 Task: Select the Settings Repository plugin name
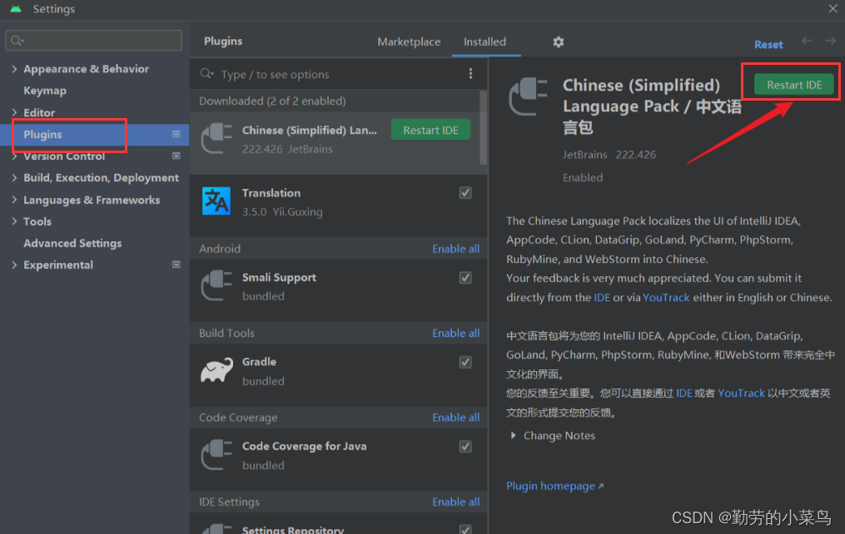click(292, 529)
